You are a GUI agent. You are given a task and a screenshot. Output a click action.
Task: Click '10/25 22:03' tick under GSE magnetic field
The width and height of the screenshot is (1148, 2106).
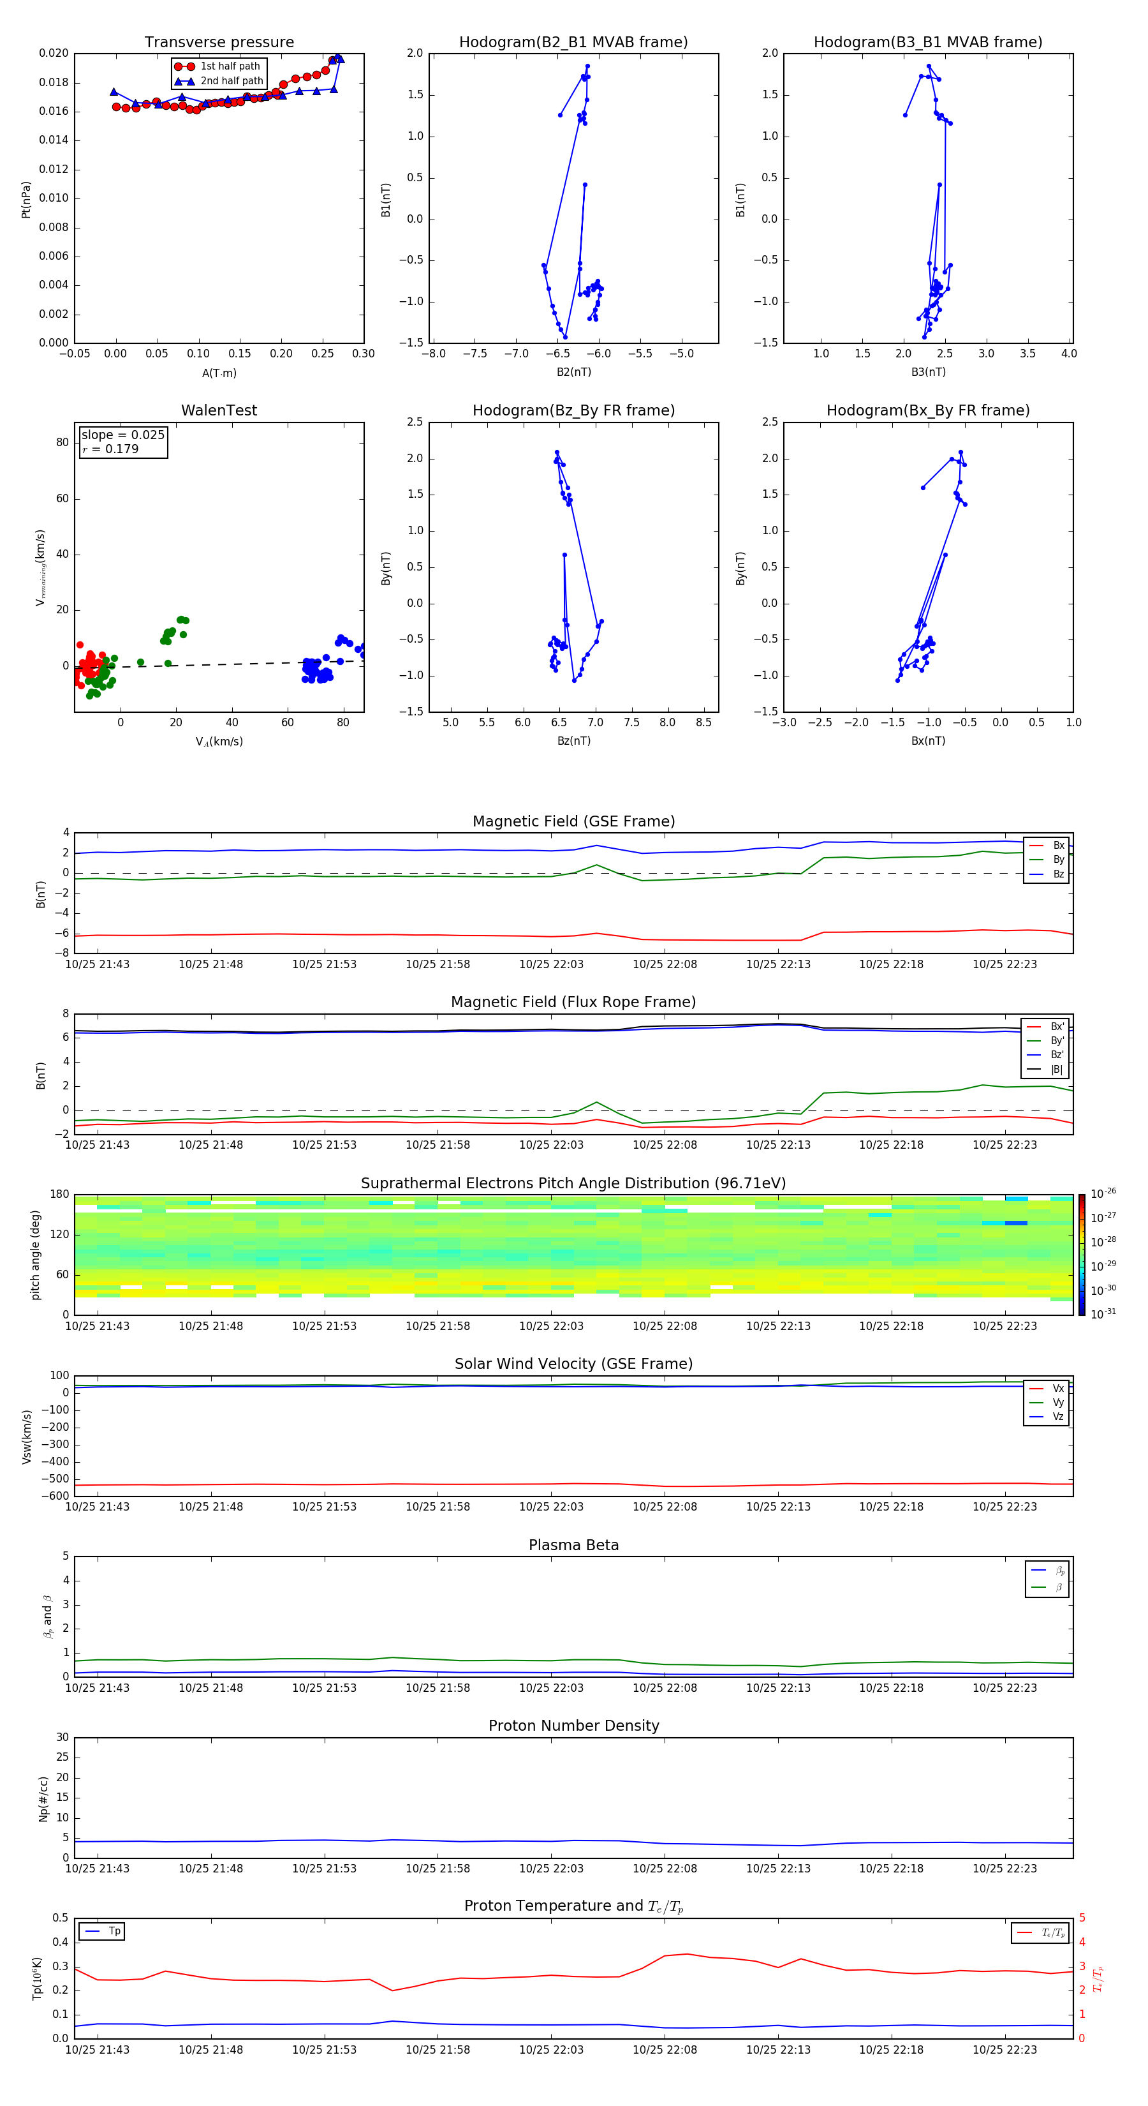click(x=552, y=965)
